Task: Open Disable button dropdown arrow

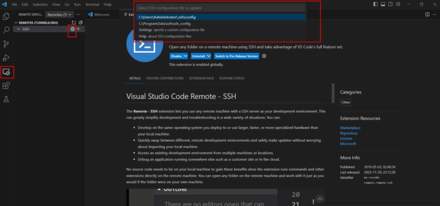Action: [x=186, y=56]
